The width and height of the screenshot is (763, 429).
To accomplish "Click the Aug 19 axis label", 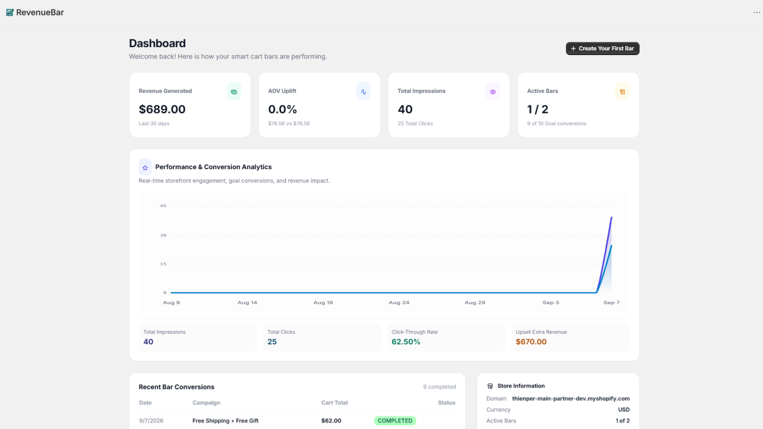I will [323, 303].
